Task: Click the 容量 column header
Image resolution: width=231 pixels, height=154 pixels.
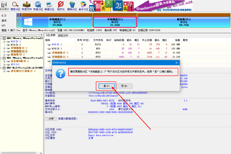Action: coord(175,40)
